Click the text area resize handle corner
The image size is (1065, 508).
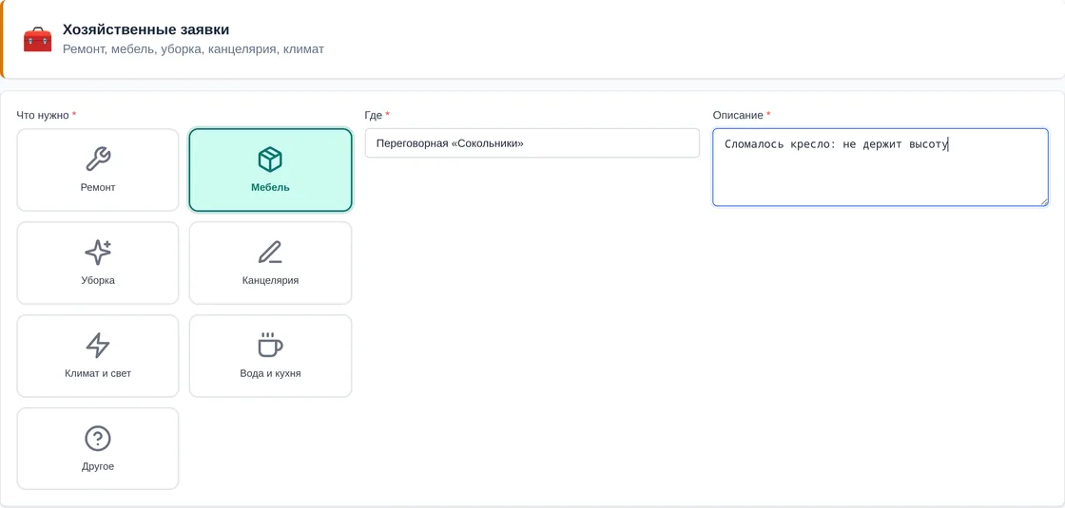coord(1044,201)
